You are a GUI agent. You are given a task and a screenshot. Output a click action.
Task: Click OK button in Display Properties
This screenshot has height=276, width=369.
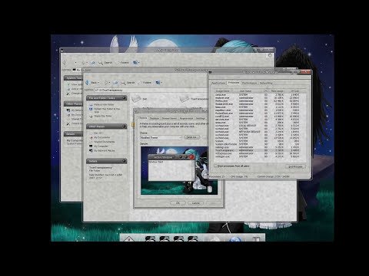[x=178, y=203]
